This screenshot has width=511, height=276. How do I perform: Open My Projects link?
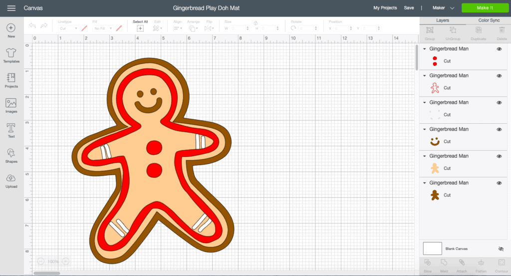click(x=385, y=8)
